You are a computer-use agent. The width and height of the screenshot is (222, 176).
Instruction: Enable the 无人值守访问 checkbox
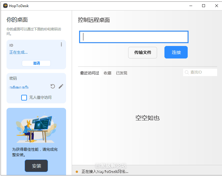(x=24, y=97)
